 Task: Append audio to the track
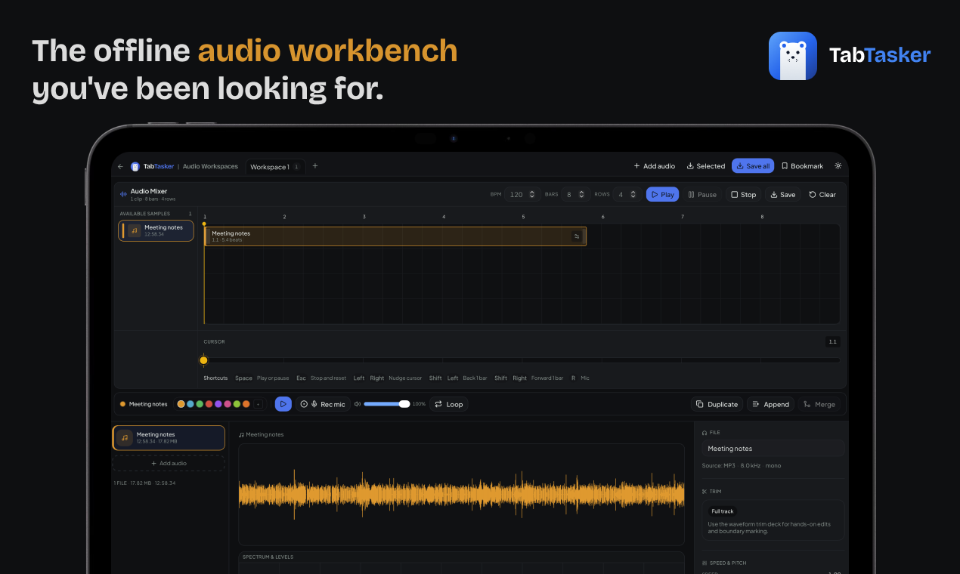770,404
